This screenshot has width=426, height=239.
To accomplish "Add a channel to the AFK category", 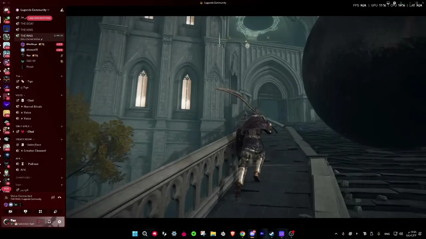I will (62, 159).
